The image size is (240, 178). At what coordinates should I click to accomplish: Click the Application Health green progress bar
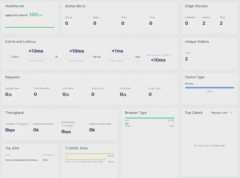30,27
